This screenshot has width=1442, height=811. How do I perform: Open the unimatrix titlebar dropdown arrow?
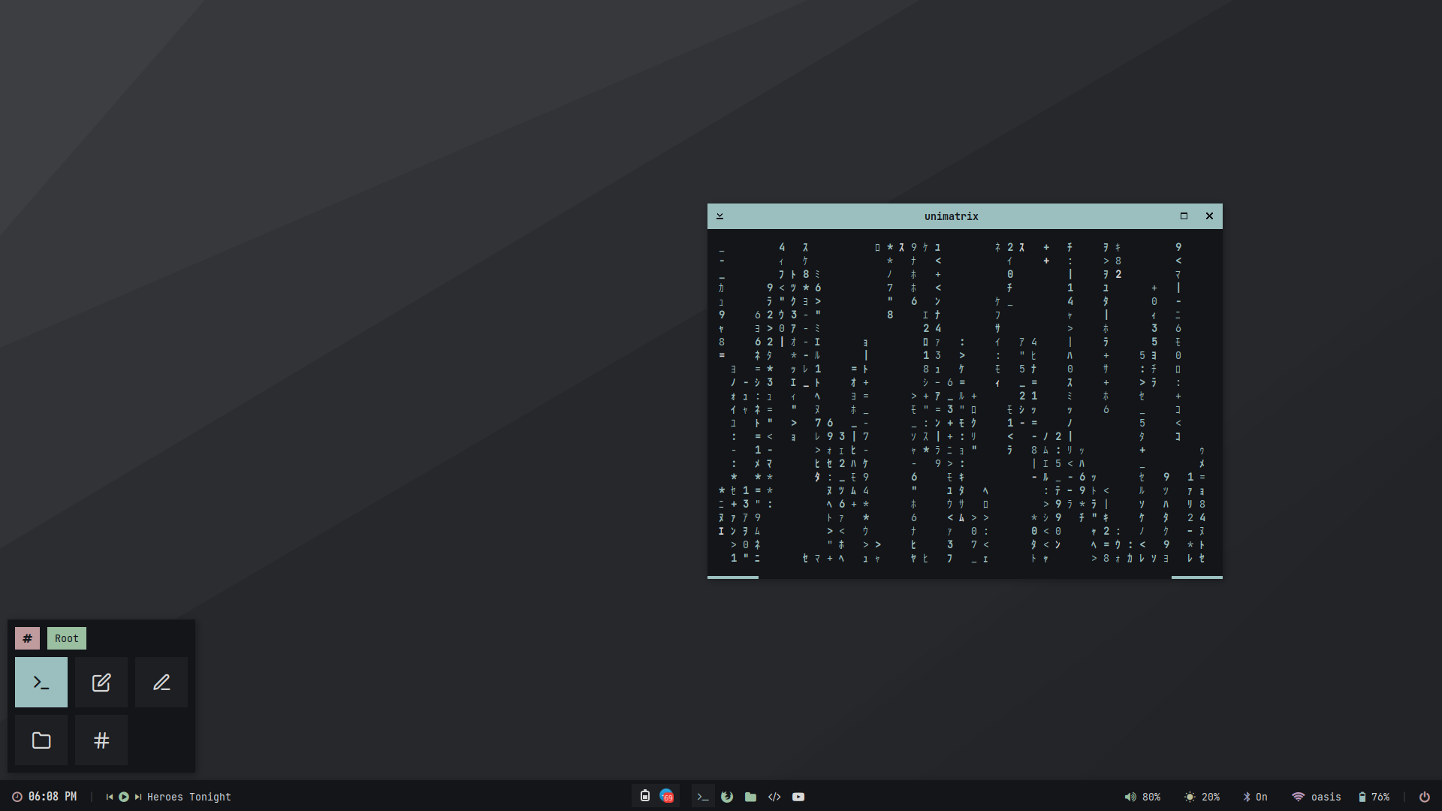click(x=719, y=216)
